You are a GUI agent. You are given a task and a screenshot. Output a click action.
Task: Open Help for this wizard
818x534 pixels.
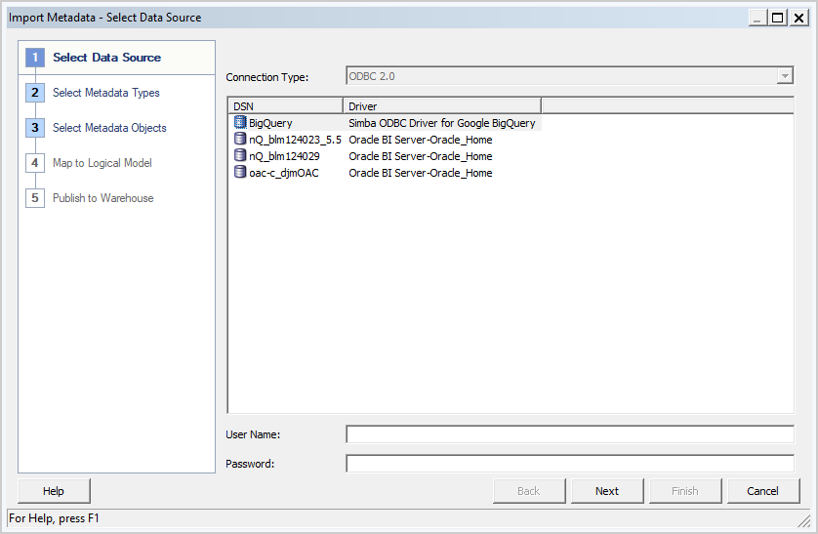pyautogui.click(x=54, y=491)
